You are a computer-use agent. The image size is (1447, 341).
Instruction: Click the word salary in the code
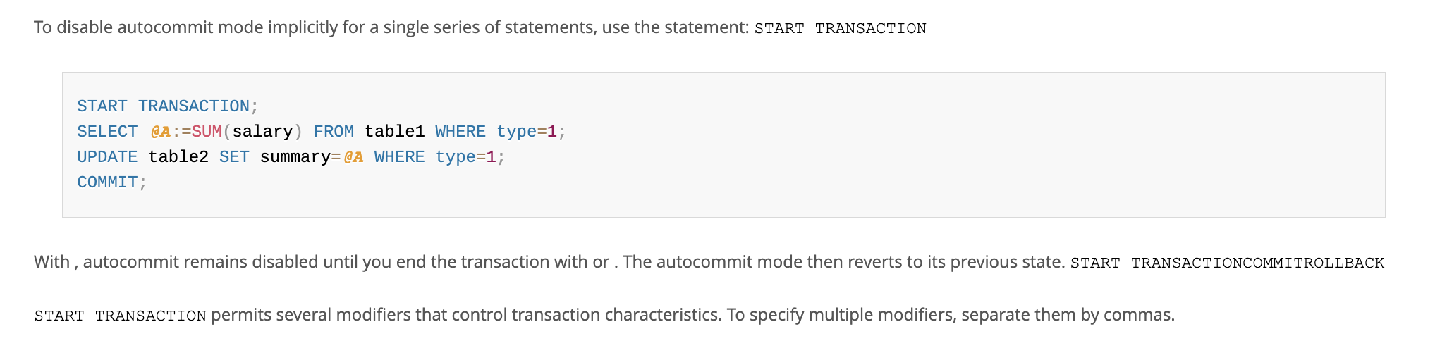[262, 132]
